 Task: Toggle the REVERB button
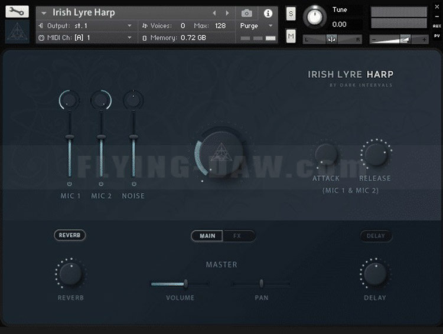(70, 235)
